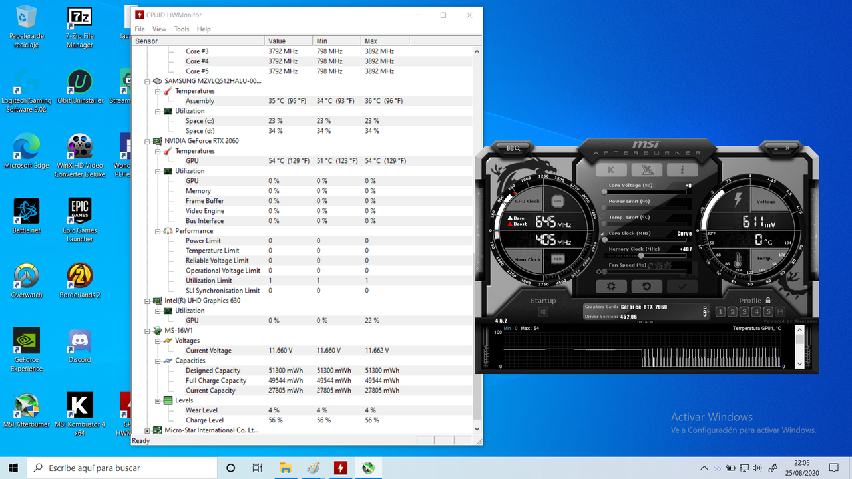Click the taskbar search box
The height and width of the screenshot is (479, 852).
[122, 468]
